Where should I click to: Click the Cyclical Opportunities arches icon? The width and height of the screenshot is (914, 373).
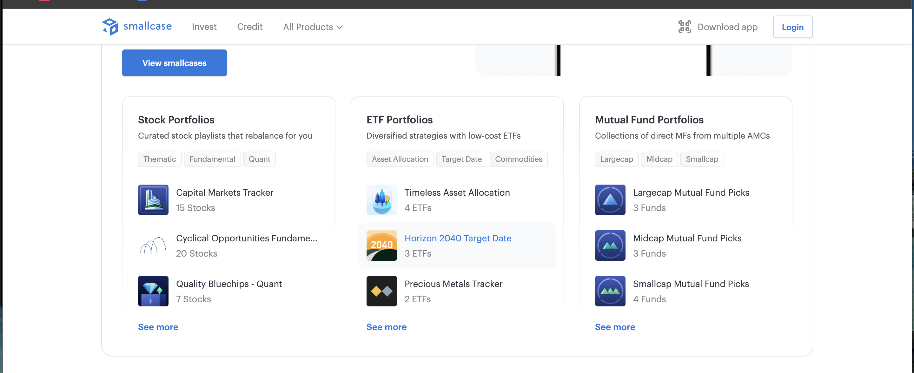[153, 245]
